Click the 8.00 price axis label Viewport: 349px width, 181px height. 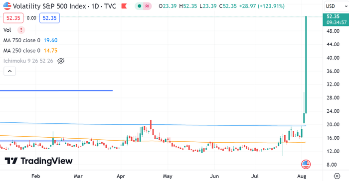click(x=332, y=165)
